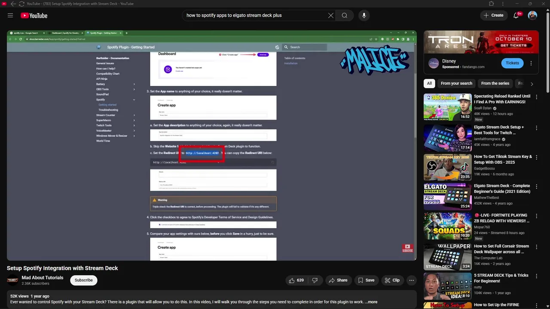Save video to playlist
Screen dimensions: 550x309
click(366, 280)
